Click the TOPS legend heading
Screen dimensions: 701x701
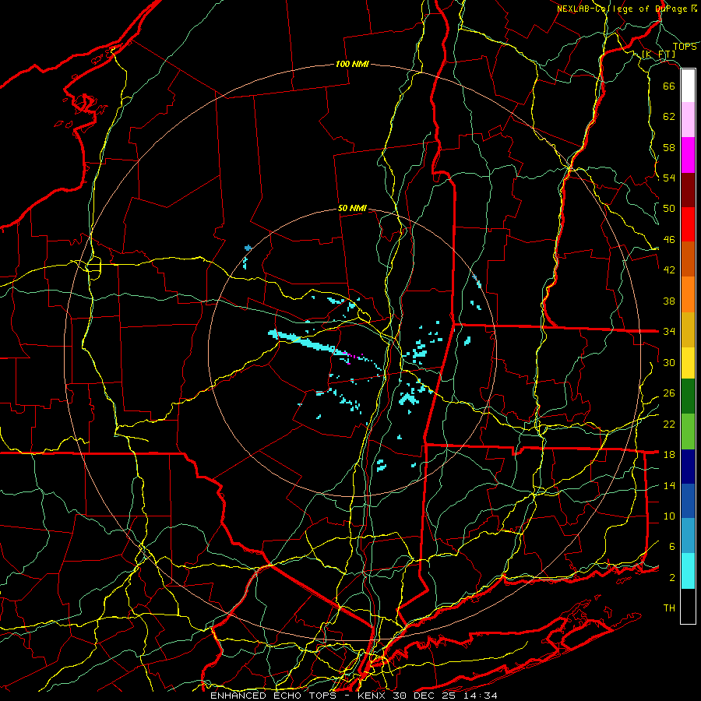pyautogui.click(x=685, y=47)
